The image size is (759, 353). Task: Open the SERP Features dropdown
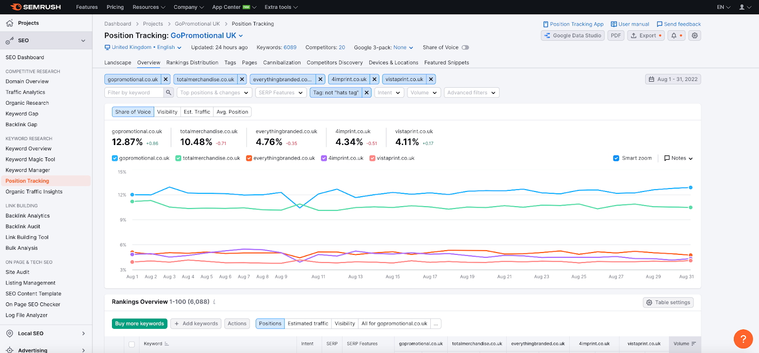pyautogui.click(x=281, y=93)
